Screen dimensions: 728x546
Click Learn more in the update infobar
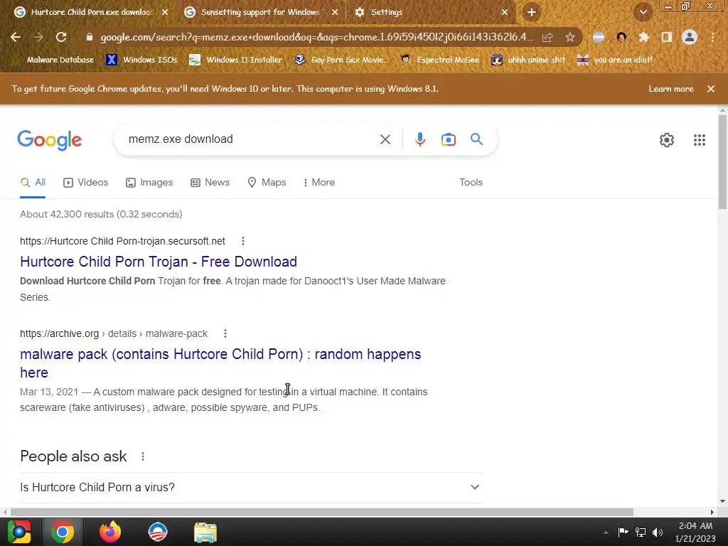tap(671, 89)
